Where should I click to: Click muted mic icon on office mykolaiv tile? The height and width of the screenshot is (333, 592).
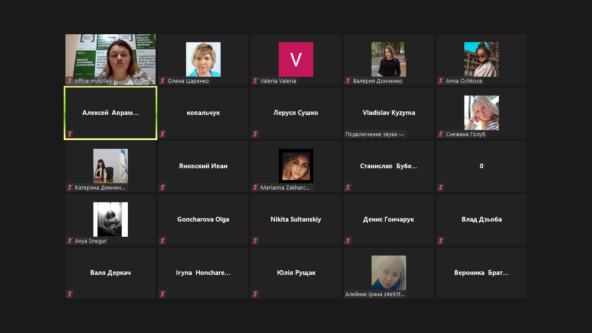click(69, 81)
